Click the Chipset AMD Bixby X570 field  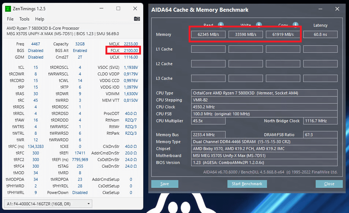click(264, 149)
